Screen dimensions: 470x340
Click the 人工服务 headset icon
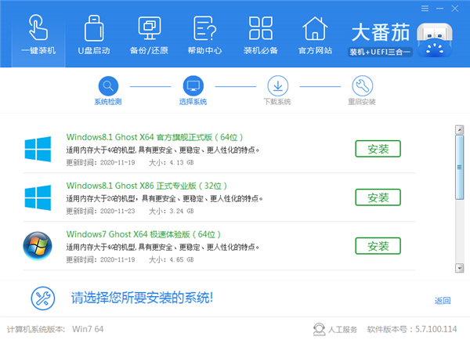coord(319,329)
